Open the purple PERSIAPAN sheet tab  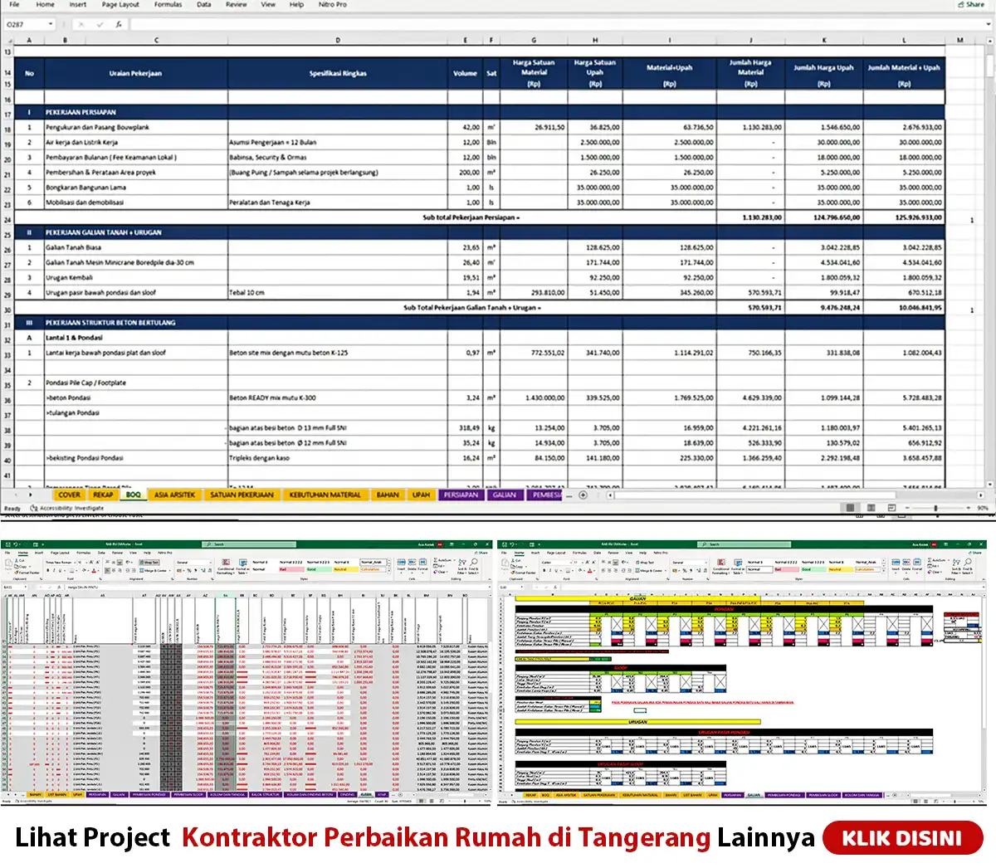click(x=461, y=495)
